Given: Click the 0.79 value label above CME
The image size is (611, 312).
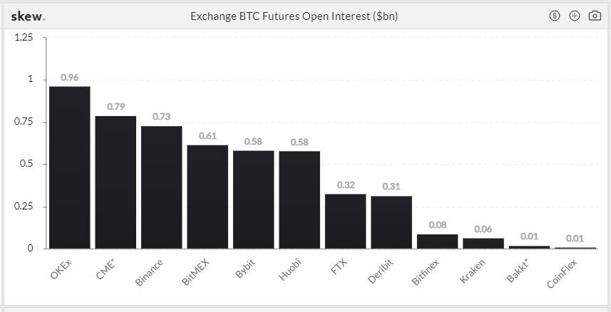Looking at the screenshot, I should [x=115, y=106].
